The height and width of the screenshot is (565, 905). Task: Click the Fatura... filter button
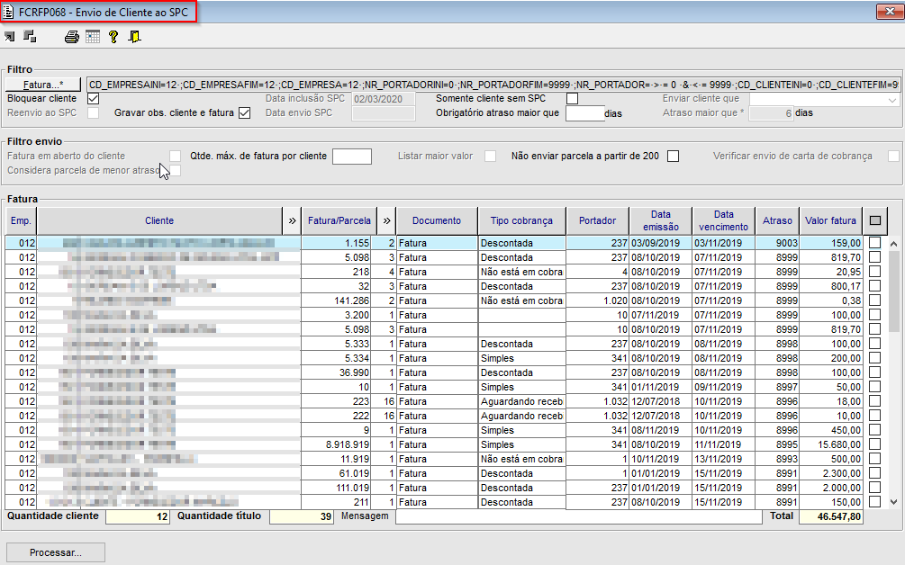(43, 84)
